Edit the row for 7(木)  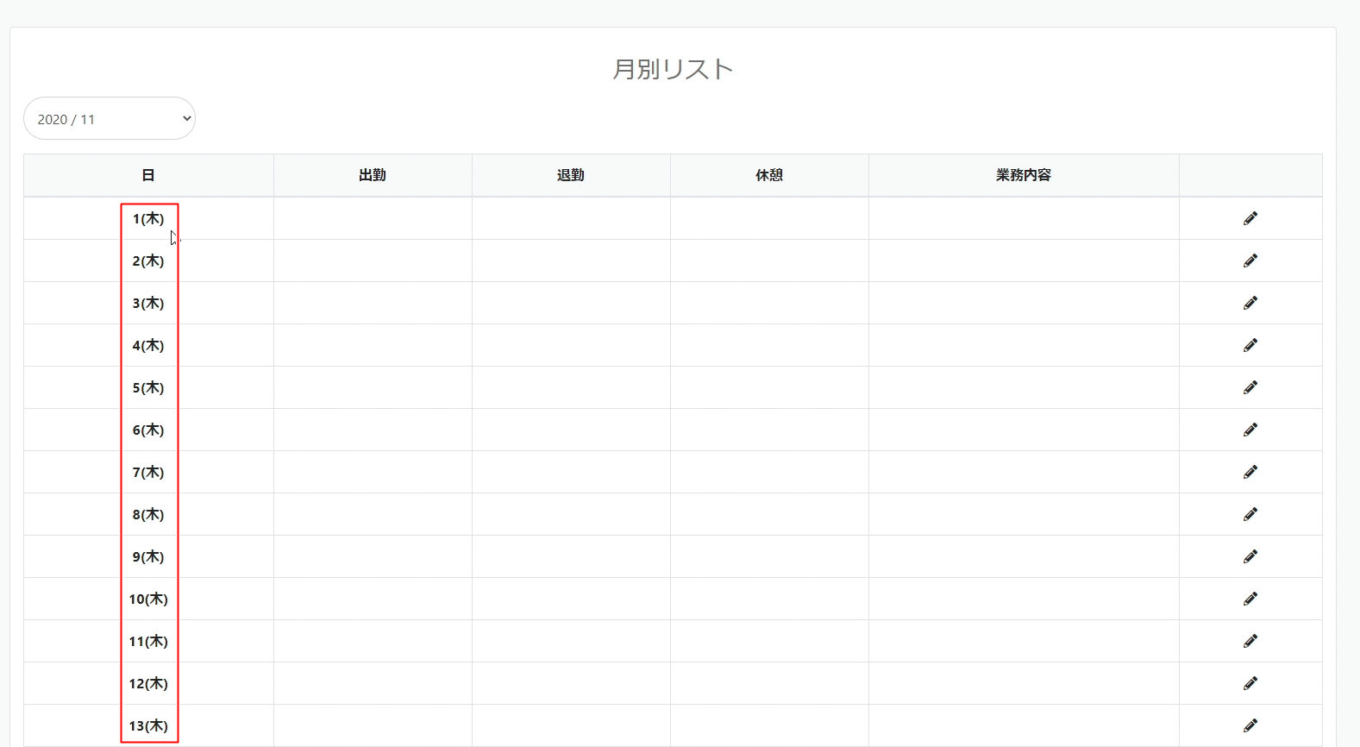(1250, 472)
